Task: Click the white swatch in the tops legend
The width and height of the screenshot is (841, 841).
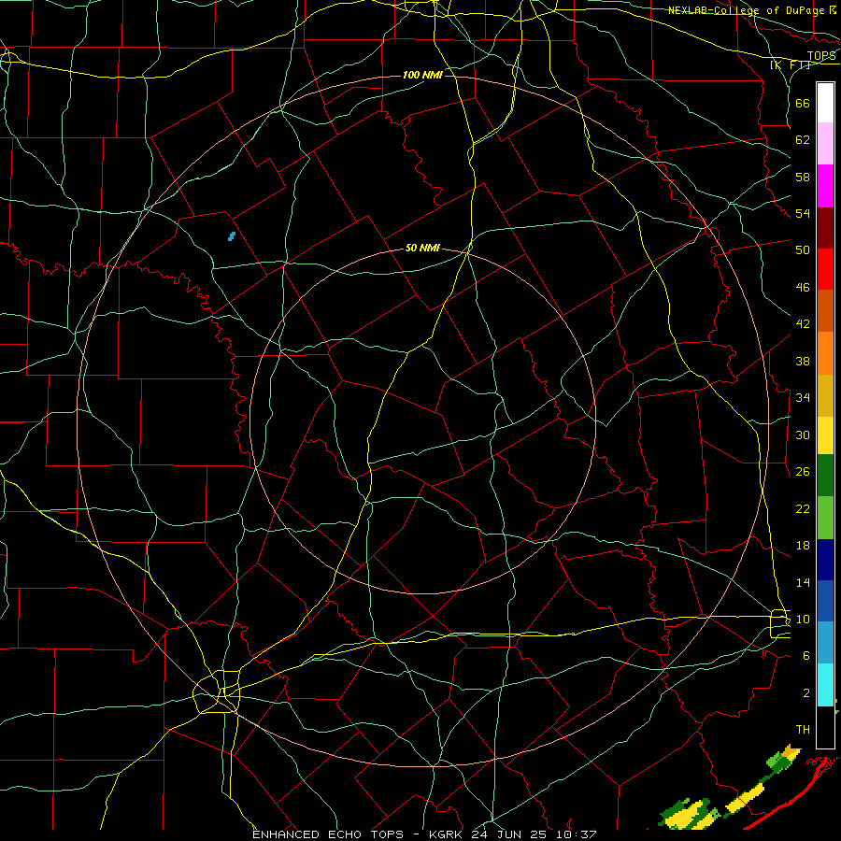Action: (x=825, y=103)
